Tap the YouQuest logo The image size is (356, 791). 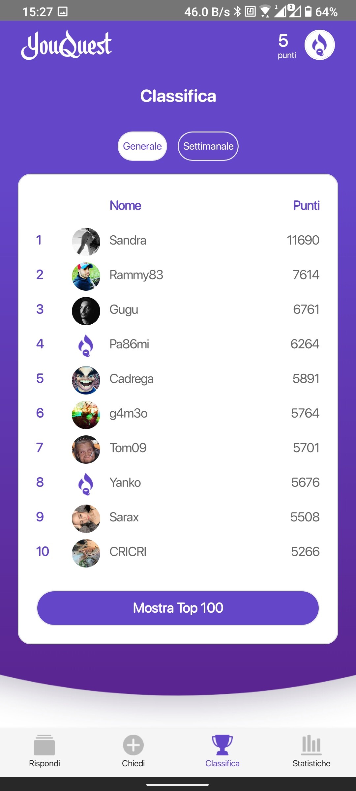tap(66, 45)
